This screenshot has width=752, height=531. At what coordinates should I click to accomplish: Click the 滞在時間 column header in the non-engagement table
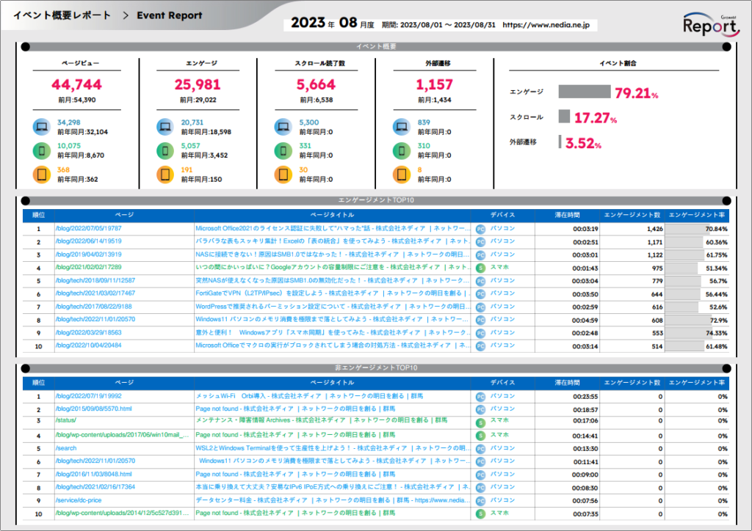[x=566, y=383]
